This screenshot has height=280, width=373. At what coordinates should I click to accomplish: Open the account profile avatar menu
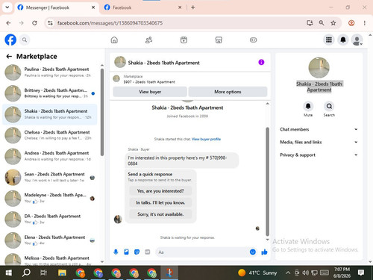(357, 40)
